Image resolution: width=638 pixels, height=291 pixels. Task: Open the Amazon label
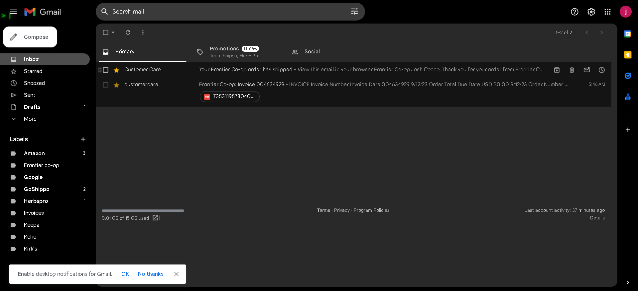point(45,153)
